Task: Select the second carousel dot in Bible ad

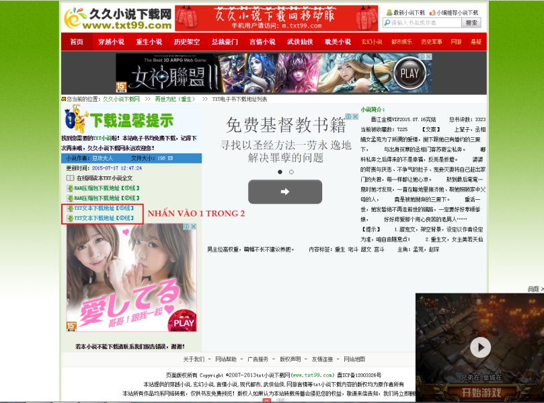Action: pyautogui.click(x=291, y=172)
